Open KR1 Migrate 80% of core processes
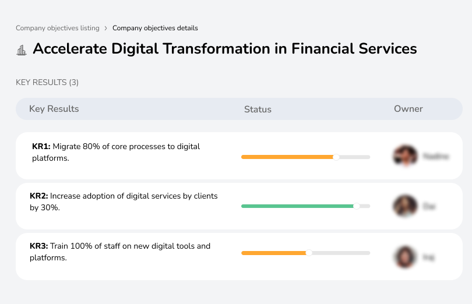 pos(116,153)
